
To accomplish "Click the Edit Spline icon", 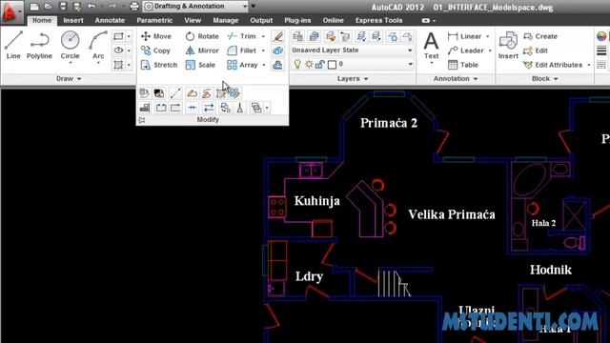I will coord(207,93).
